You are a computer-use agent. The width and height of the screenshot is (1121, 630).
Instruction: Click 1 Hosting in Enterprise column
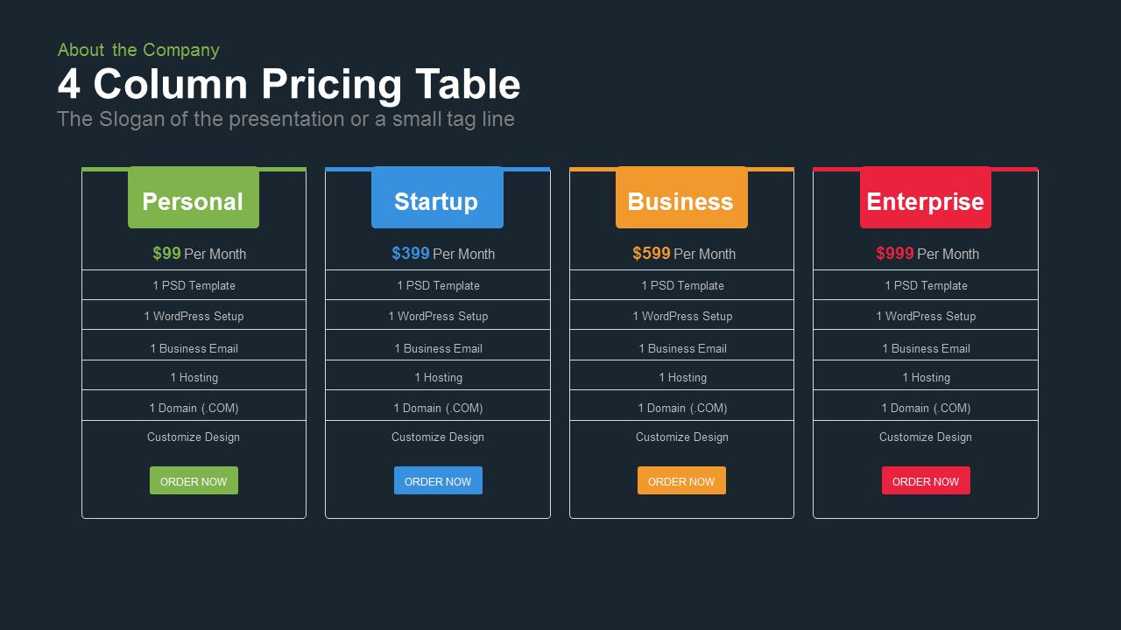[926, 377]
